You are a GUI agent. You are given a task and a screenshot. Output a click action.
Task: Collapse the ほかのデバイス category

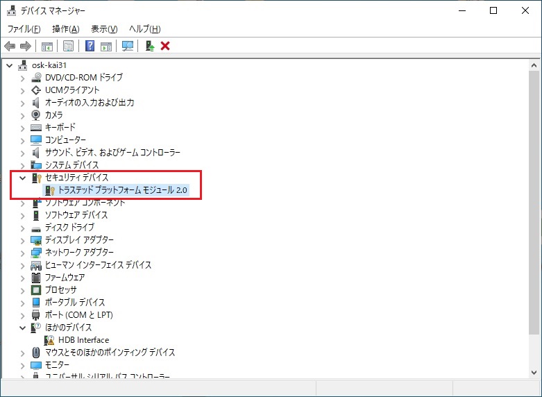pos(23,328)
